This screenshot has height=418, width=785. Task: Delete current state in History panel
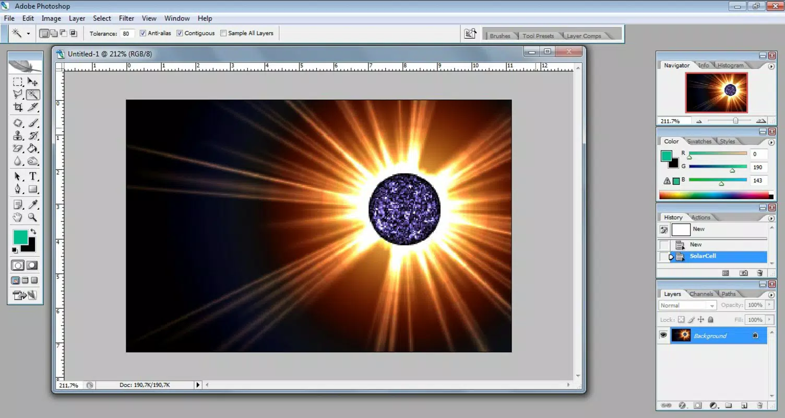(759, 273)
